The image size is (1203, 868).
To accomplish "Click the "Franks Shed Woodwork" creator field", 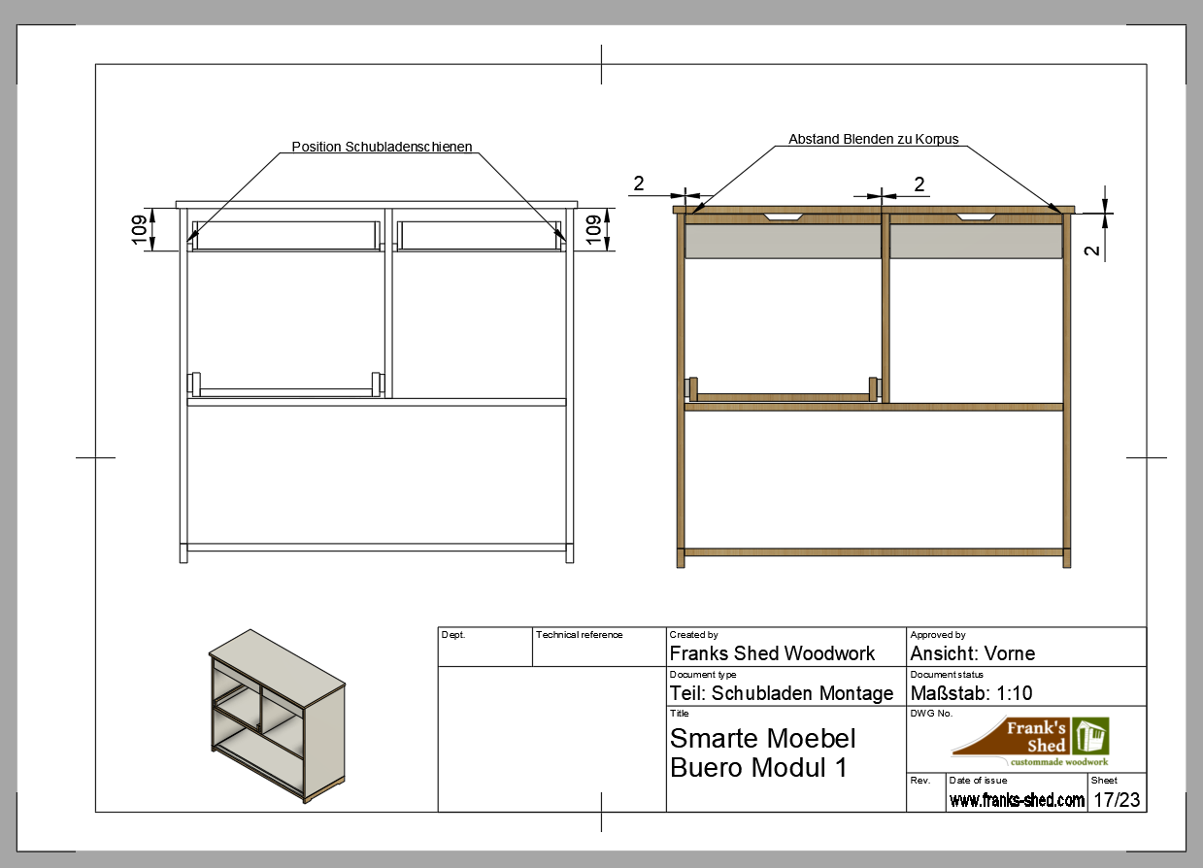I will point(772,653).
